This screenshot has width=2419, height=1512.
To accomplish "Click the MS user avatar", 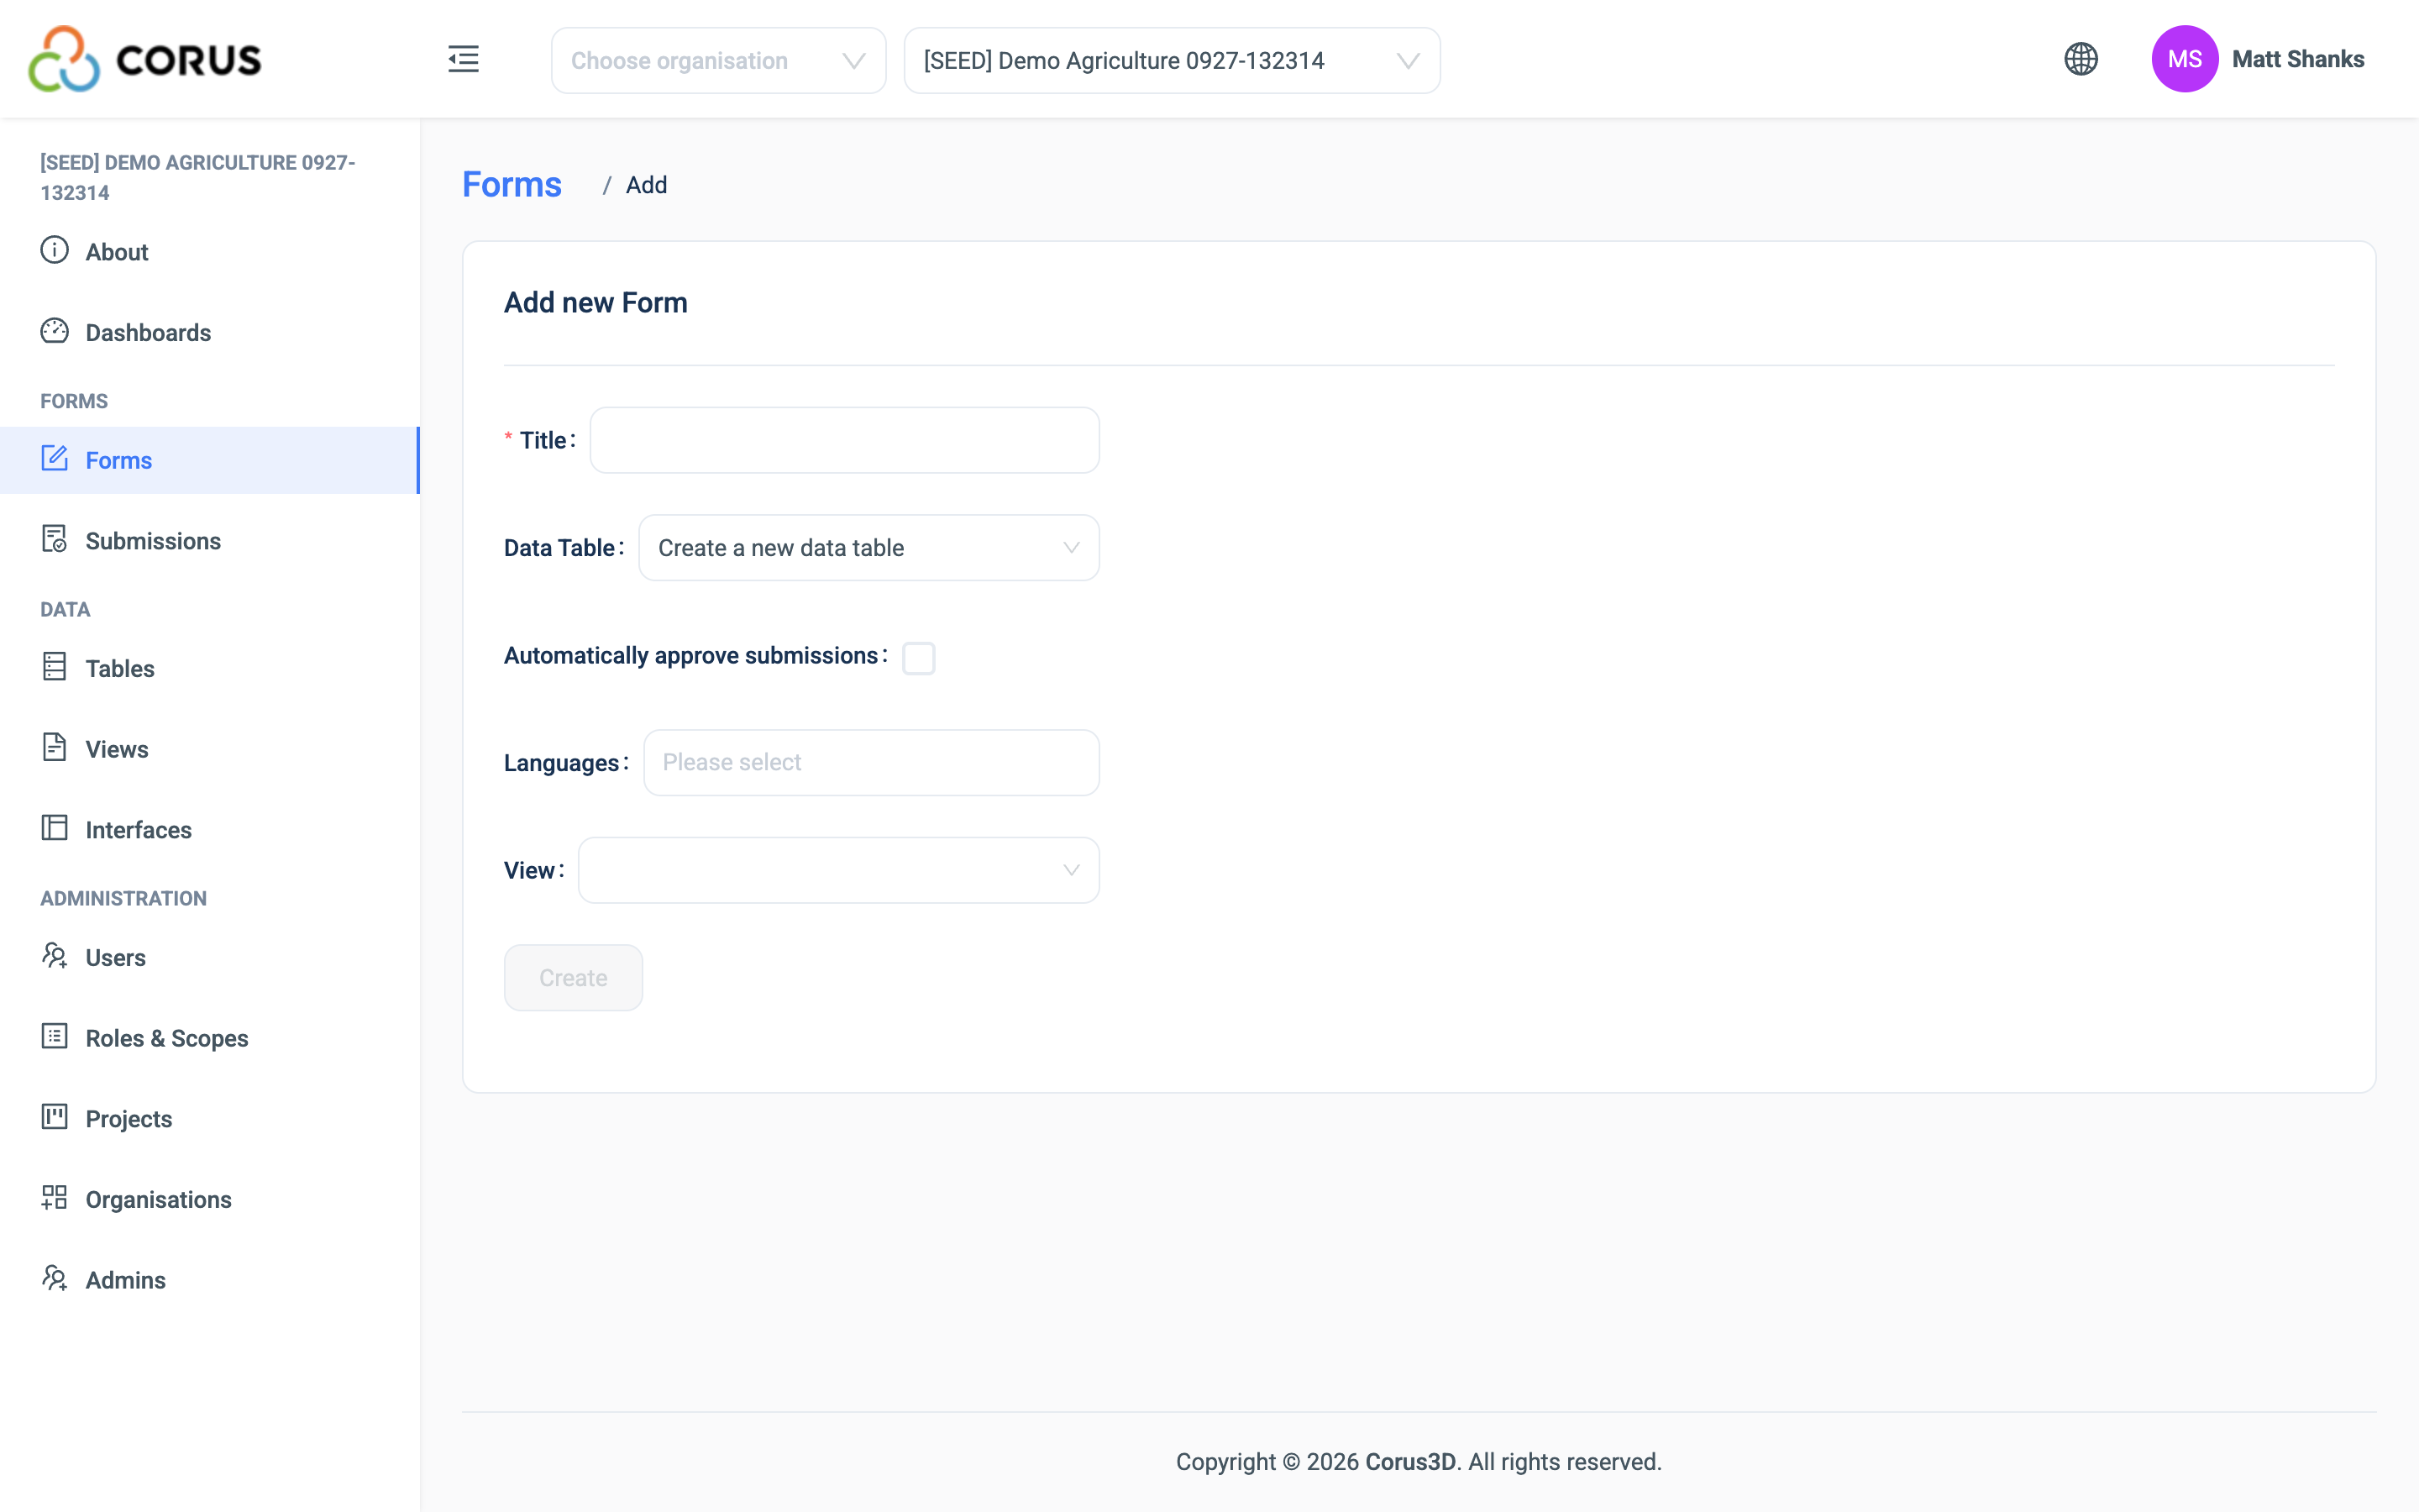I will coord(2185,59).
